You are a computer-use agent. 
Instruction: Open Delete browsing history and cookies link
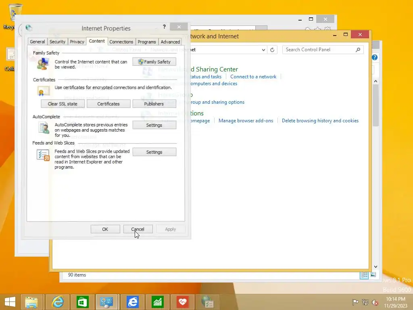320,121
